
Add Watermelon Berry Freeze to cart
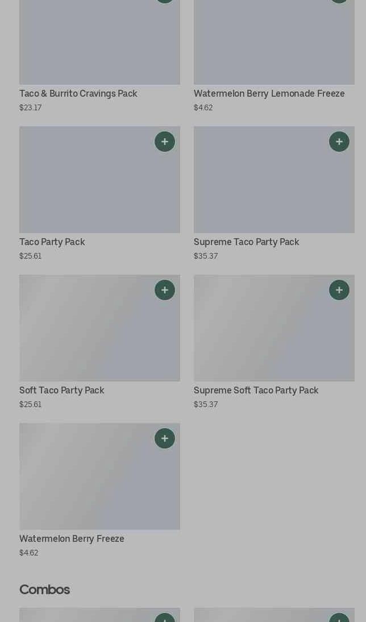[165, 438]
